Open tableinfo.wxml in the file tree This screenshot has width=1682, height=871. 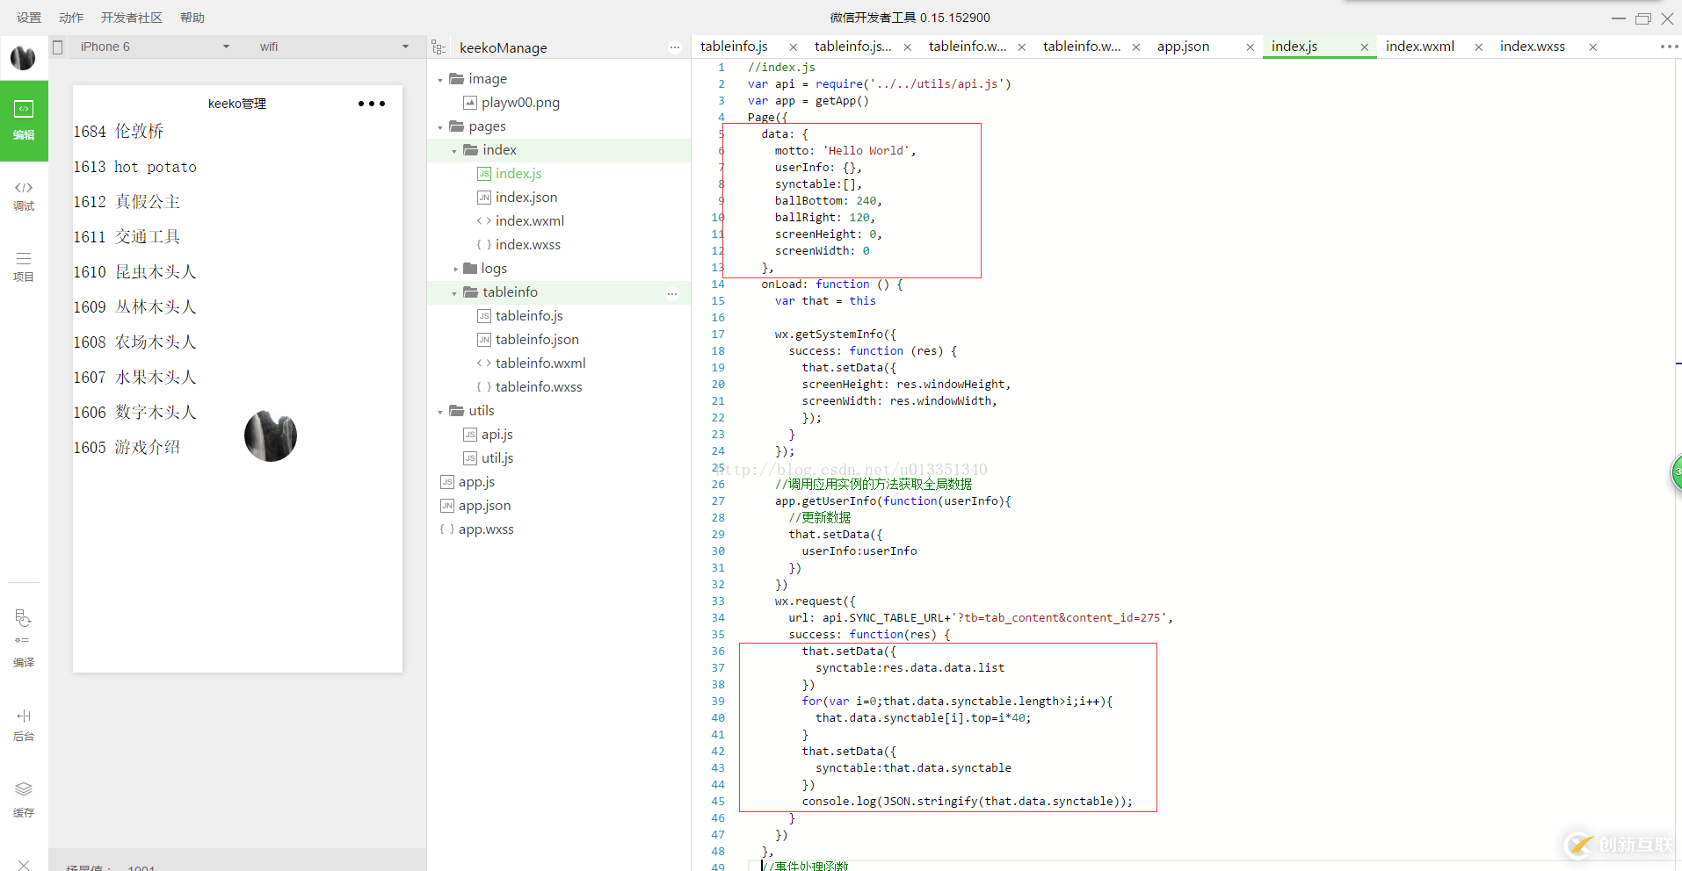pos(540,364)
